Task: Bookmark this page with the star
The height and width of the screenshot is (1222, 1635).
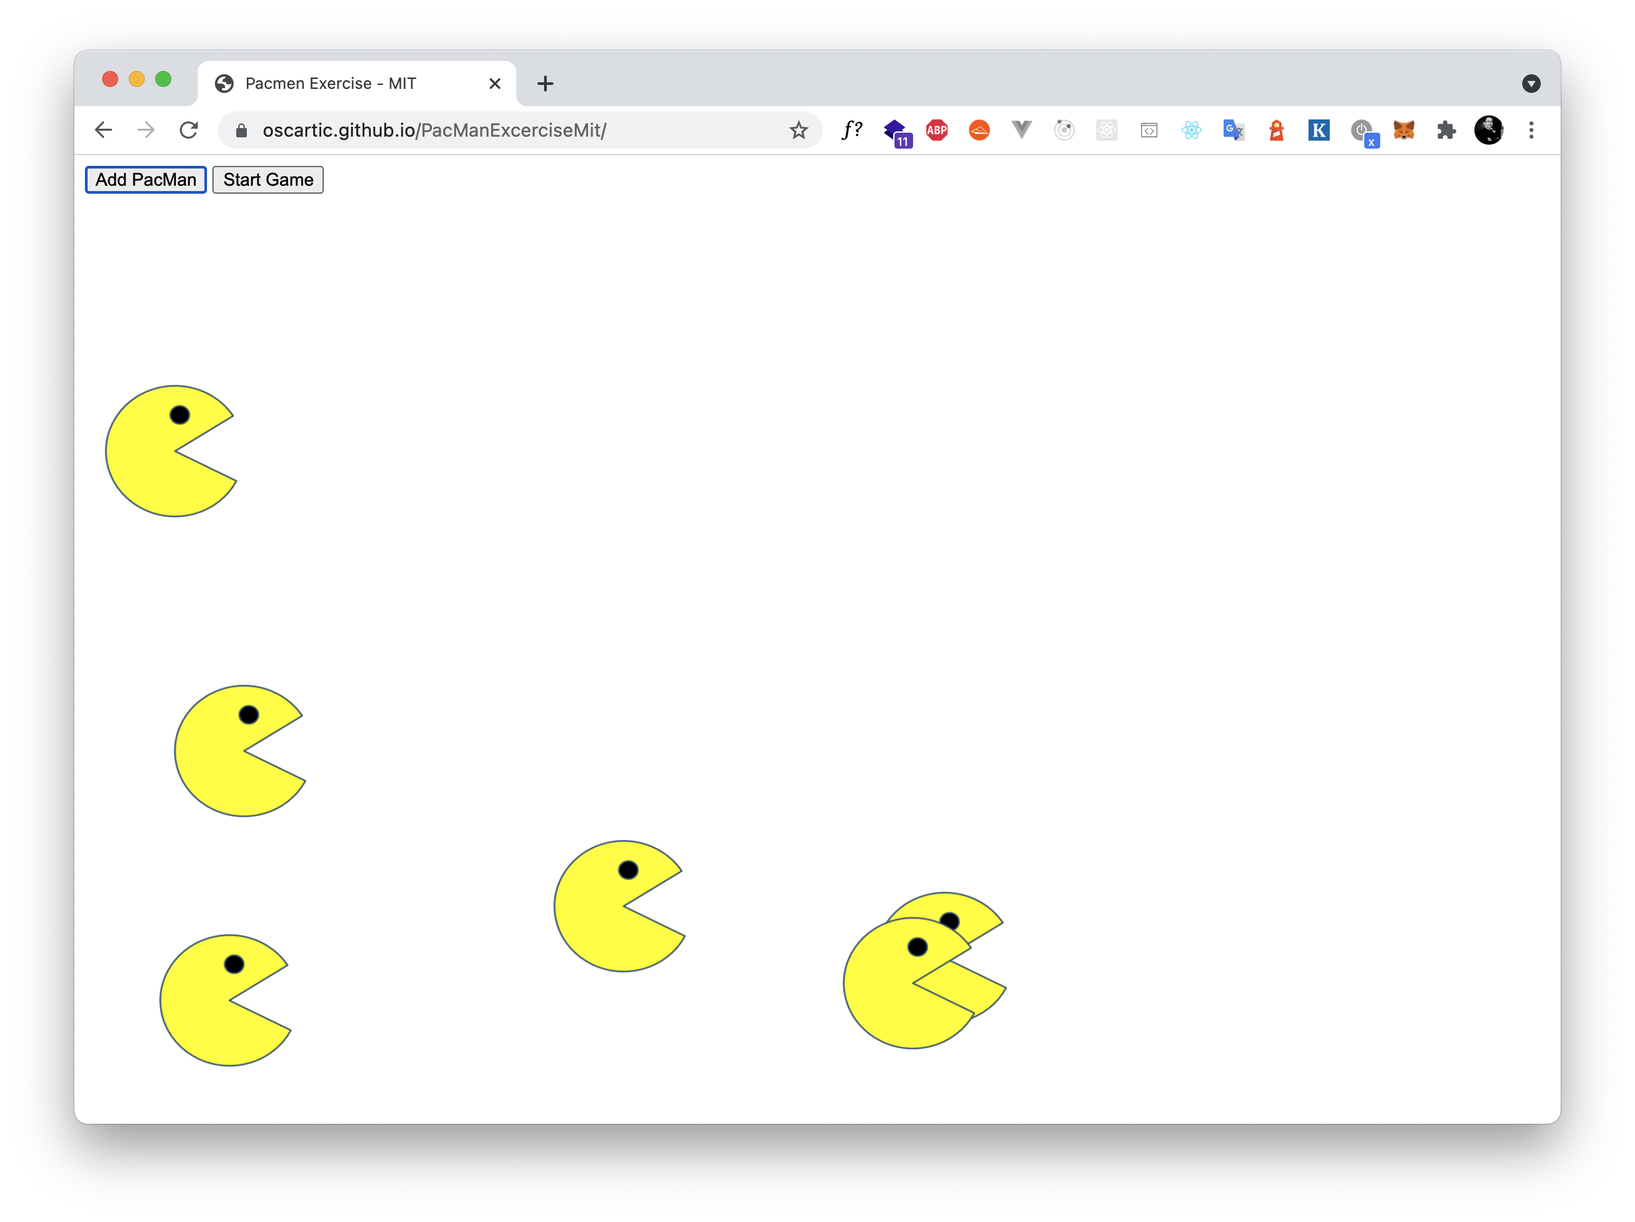Action: 798,131
